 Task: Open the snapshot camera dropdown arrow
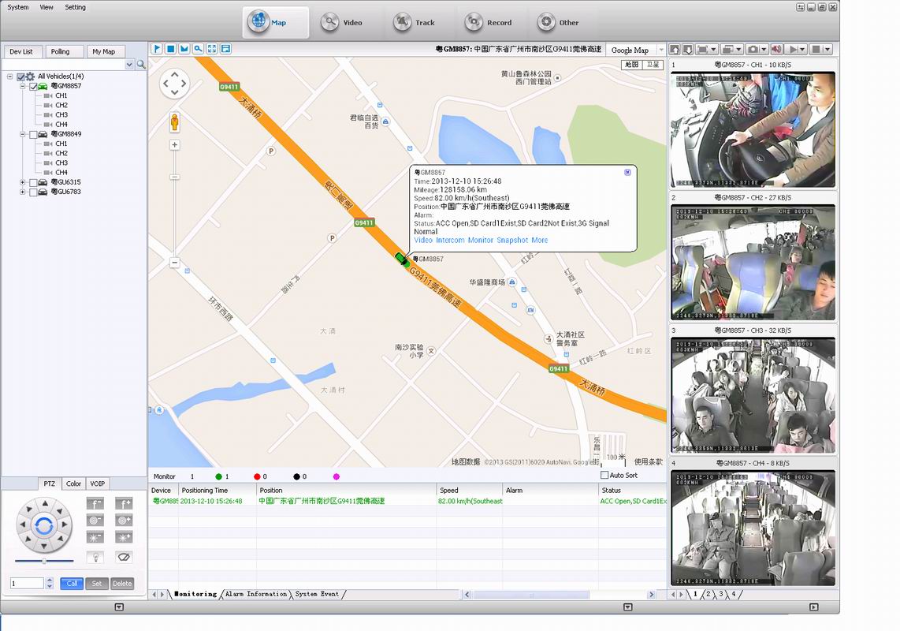pos(764,50)
